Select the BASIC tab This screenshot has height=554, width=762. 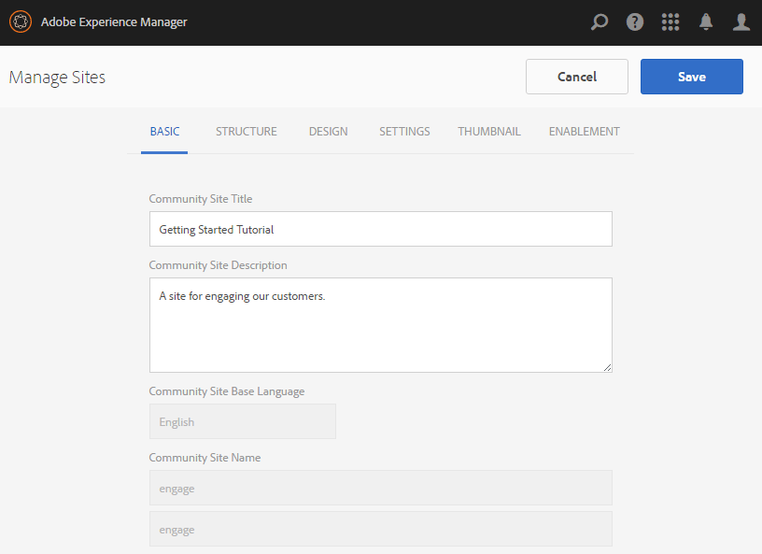point(164,132)
